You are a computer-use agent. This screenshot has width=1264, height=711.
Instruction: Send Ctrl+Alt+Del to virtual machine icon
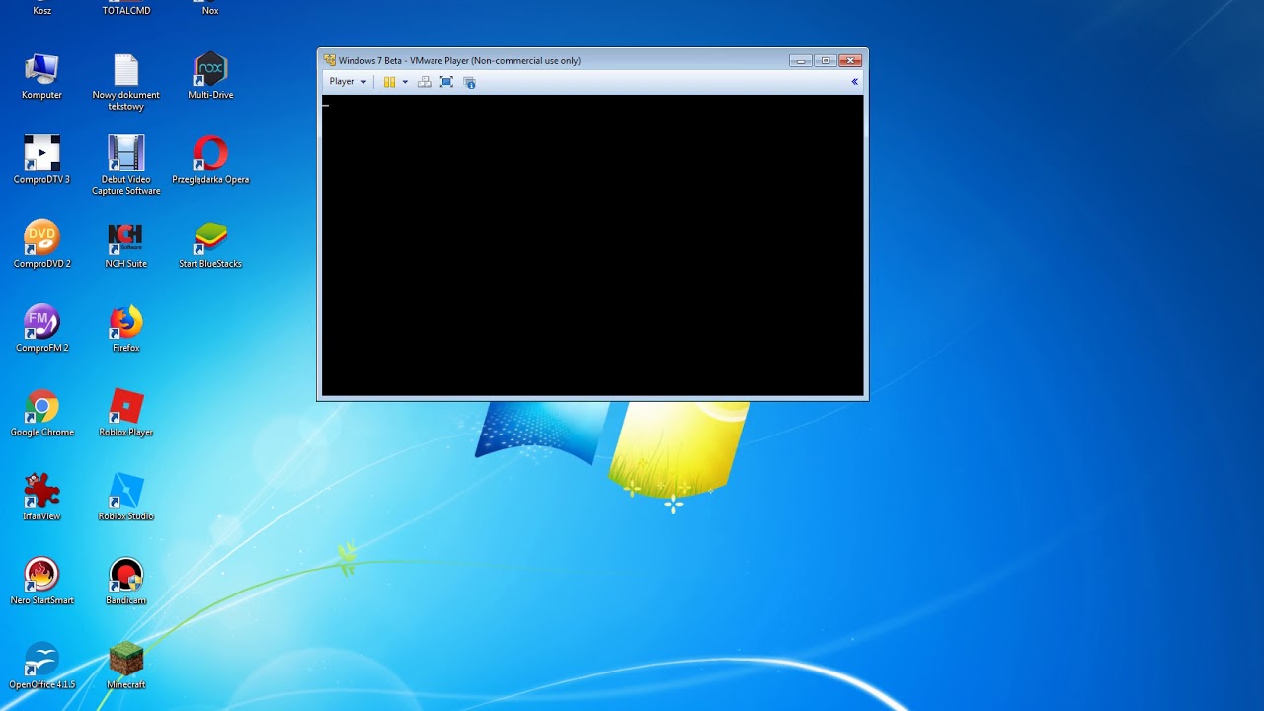tap(425, 82)
